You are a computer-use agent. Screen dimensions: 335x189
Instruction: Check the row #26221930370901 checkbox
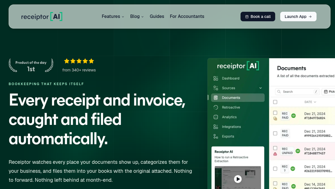click(x=275, y=169)
